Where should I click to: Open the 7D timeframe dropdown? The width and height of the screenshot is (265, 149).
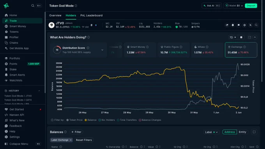(x=233, y=37)
